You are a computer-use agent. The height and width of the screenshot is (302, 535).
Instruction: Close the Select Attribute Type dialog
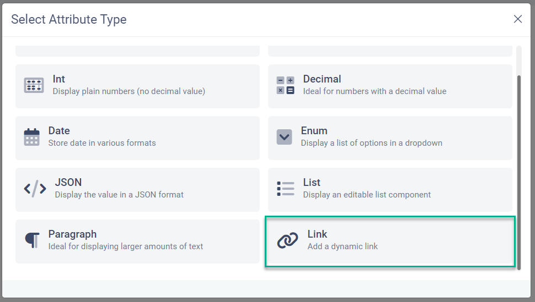coord(518,19)
